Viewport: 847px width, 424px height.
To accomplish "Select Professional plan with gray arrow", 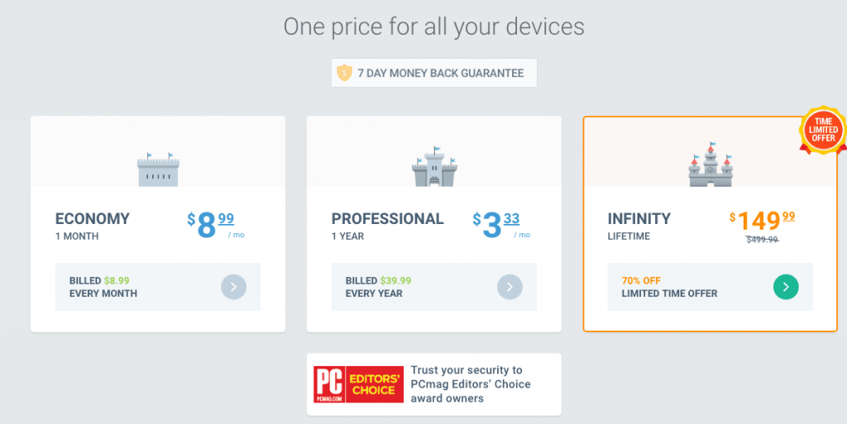I will click(510, 287).
